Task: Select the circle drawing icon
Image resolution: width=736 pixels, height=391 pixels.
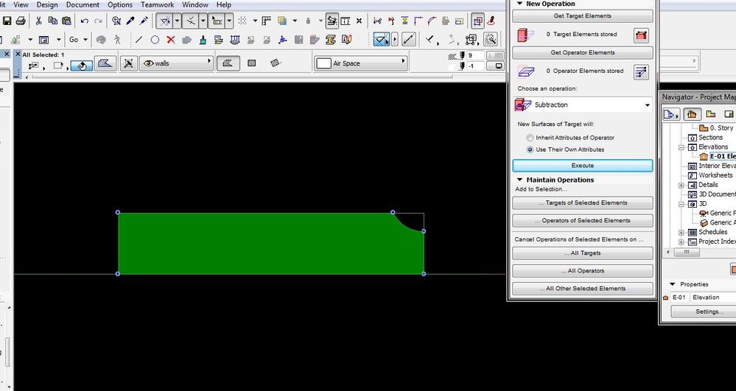Action: [x=155, y=40]
